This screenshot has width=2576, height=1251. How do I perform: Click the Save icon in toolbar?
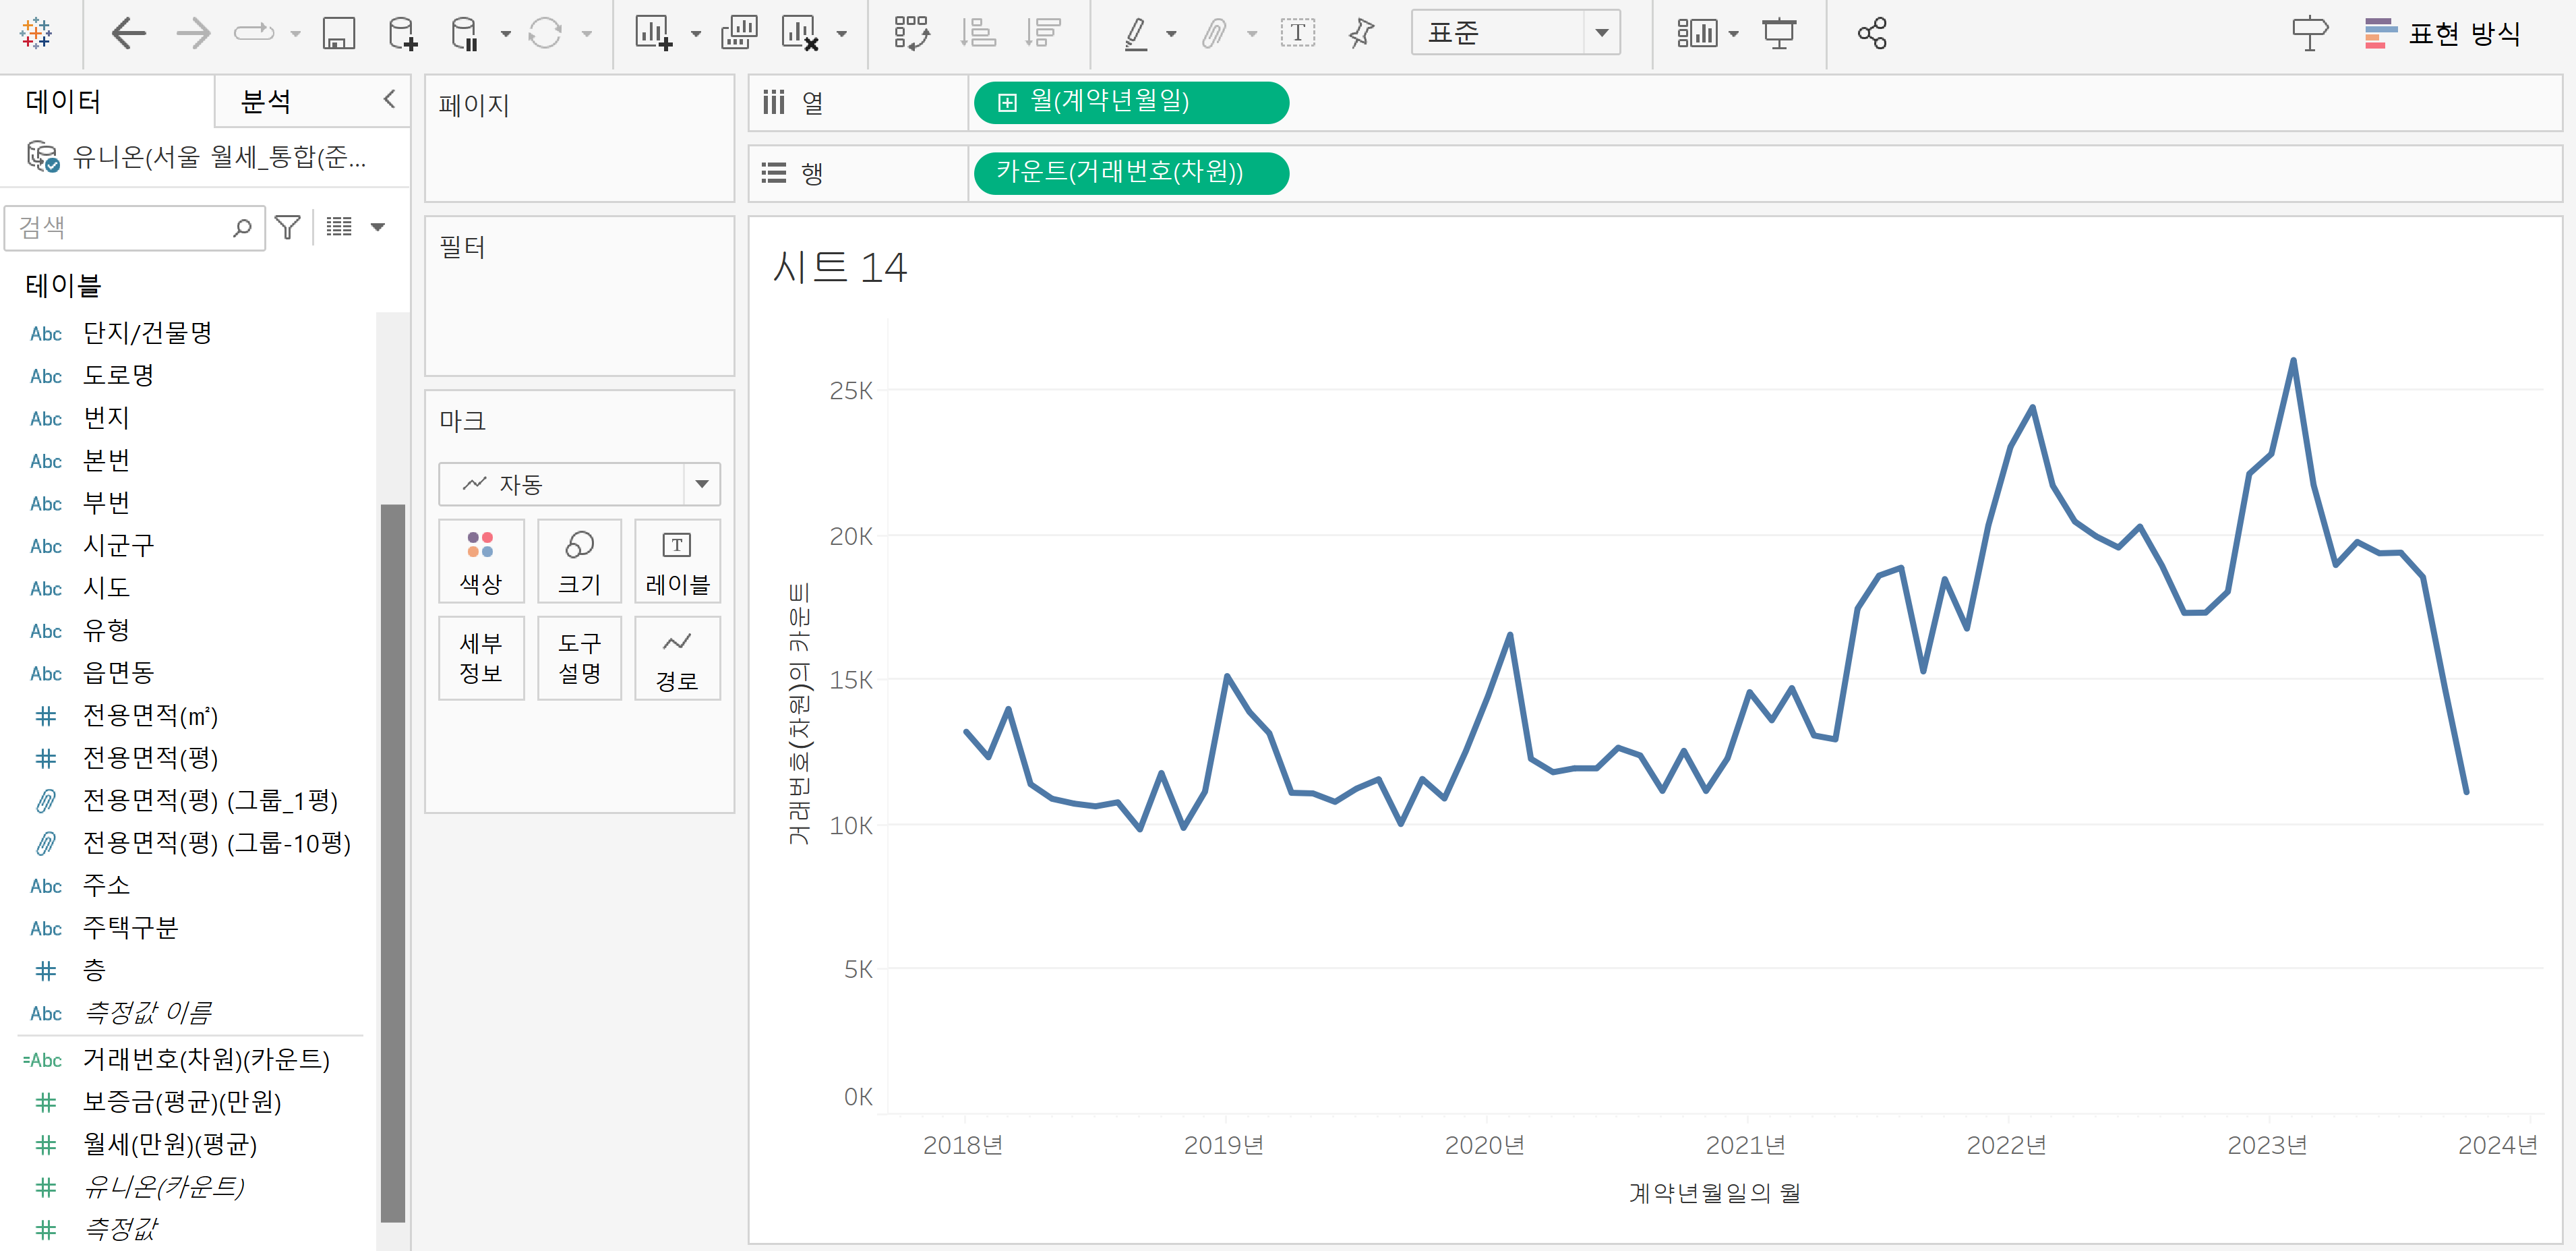(x=338, y=34)
